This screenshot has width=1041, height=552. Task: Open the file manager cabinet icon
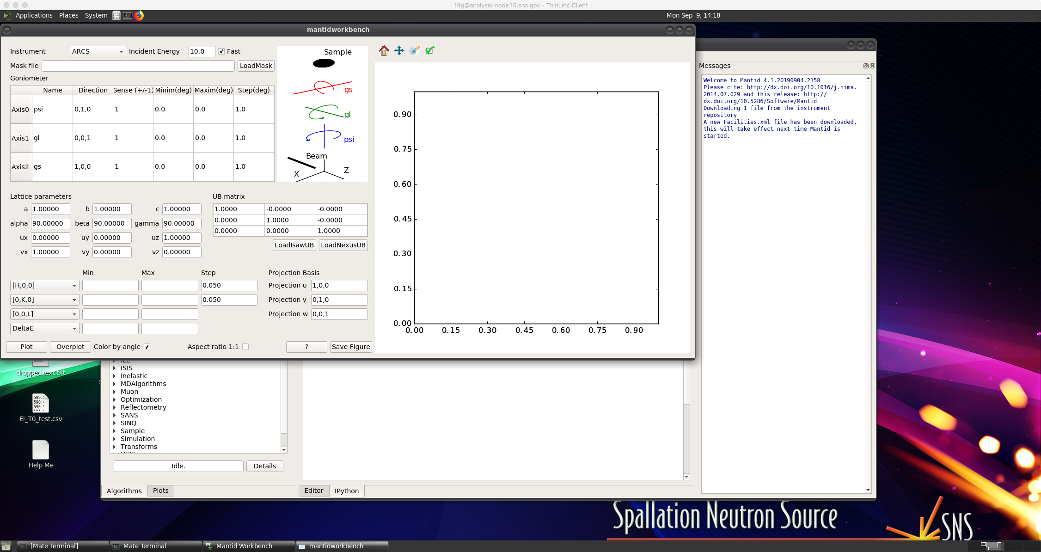pos(116,15)
